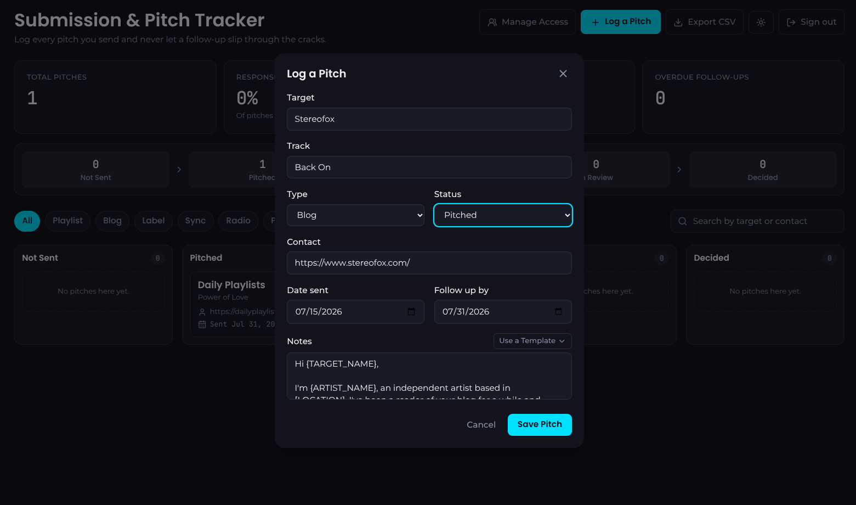
Task: Toggle the light/dark theme sun icon
Action: pyautogui.click(x=761, y=23)
